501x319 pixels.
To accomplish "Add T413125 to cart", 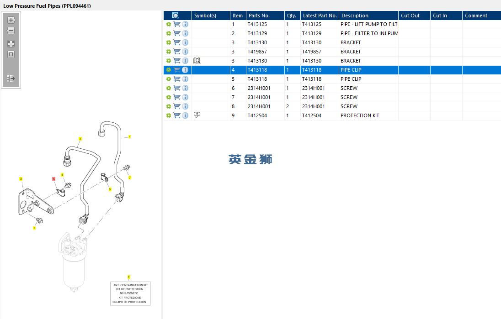I will 177,24.
